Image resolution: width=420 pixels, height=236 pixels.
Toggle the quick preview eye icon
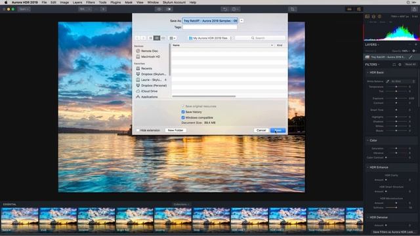point(159,9)
